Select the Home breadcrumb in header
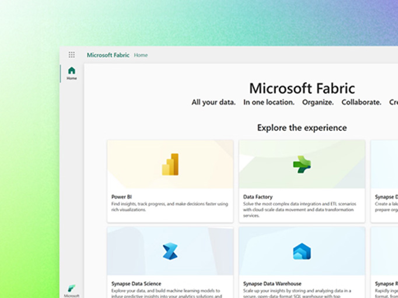The height and width of the screenshot is (298, 398). [x=141, y=55]
